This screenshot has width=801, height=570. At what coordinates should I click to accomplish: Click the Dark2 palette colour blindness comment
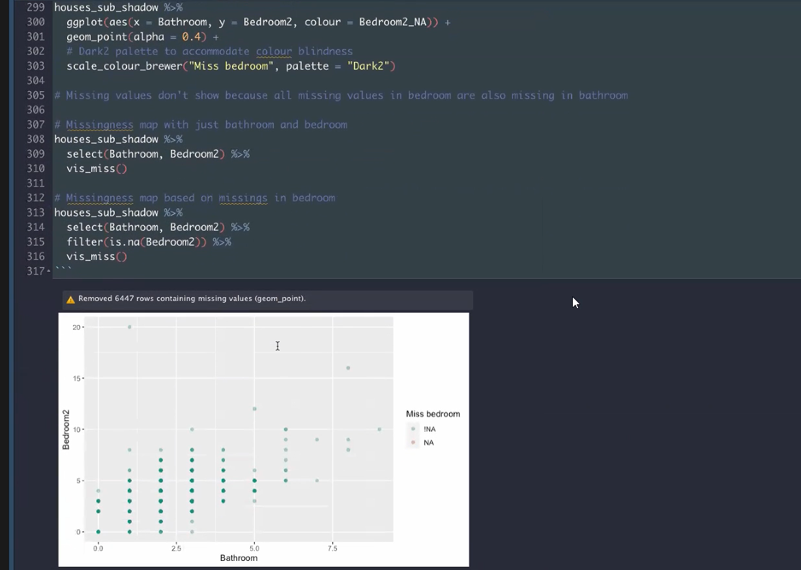pyautogui.click(x=209, y=51)
